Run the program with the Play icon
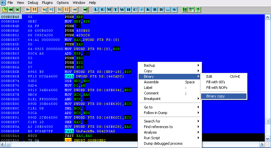The width and height of the screenshot is (271, 148). point(28,9)
